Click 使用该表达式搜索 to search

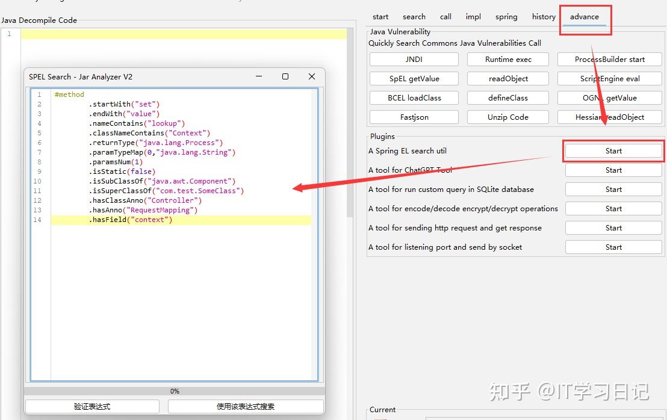[x=246, y=406]
